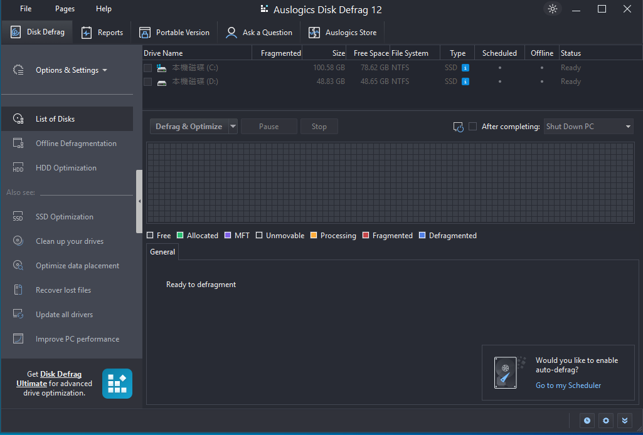Viewport: 643px width, 435px height.
Task: Open the Shut Down PC dropdown
Action: click(x=588, y=127)
